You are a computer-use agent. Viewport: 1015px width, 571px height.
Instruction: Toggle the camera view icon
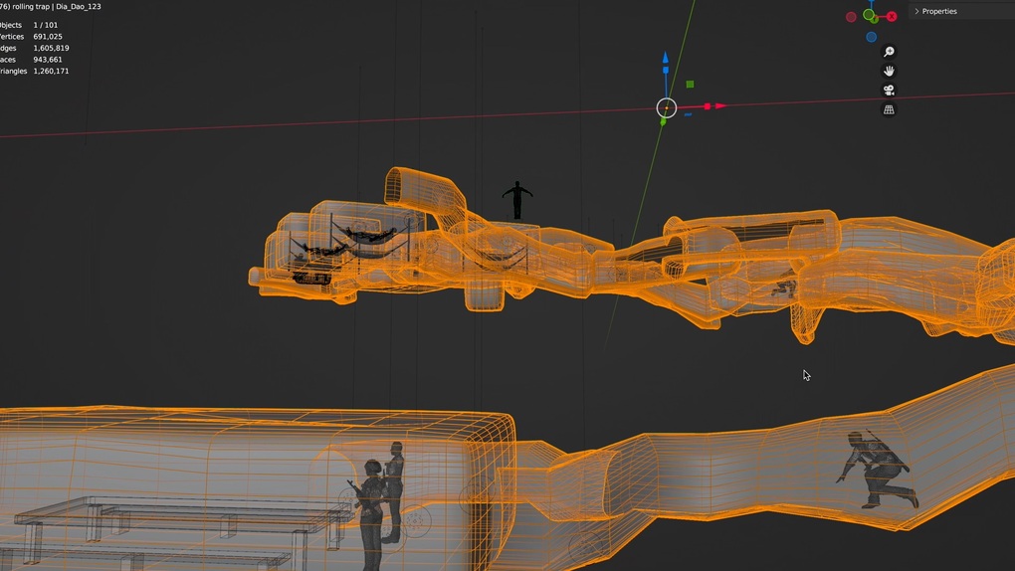click(889, 90)
